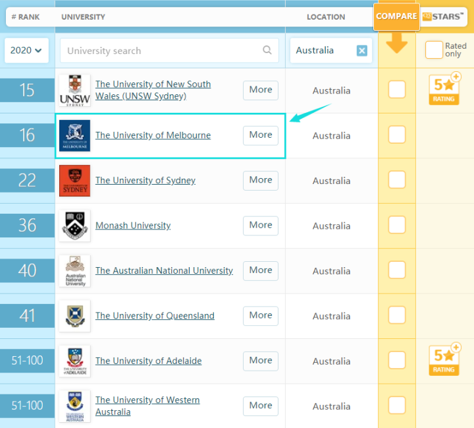The height and width of the screenshot is (428, 474).
Task: Open the 2020 year dropdown
Action: 26,50
